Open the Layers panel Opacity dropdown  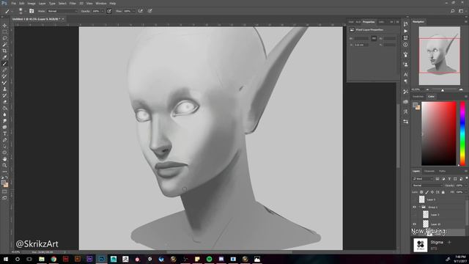click(x=466, y=186)
